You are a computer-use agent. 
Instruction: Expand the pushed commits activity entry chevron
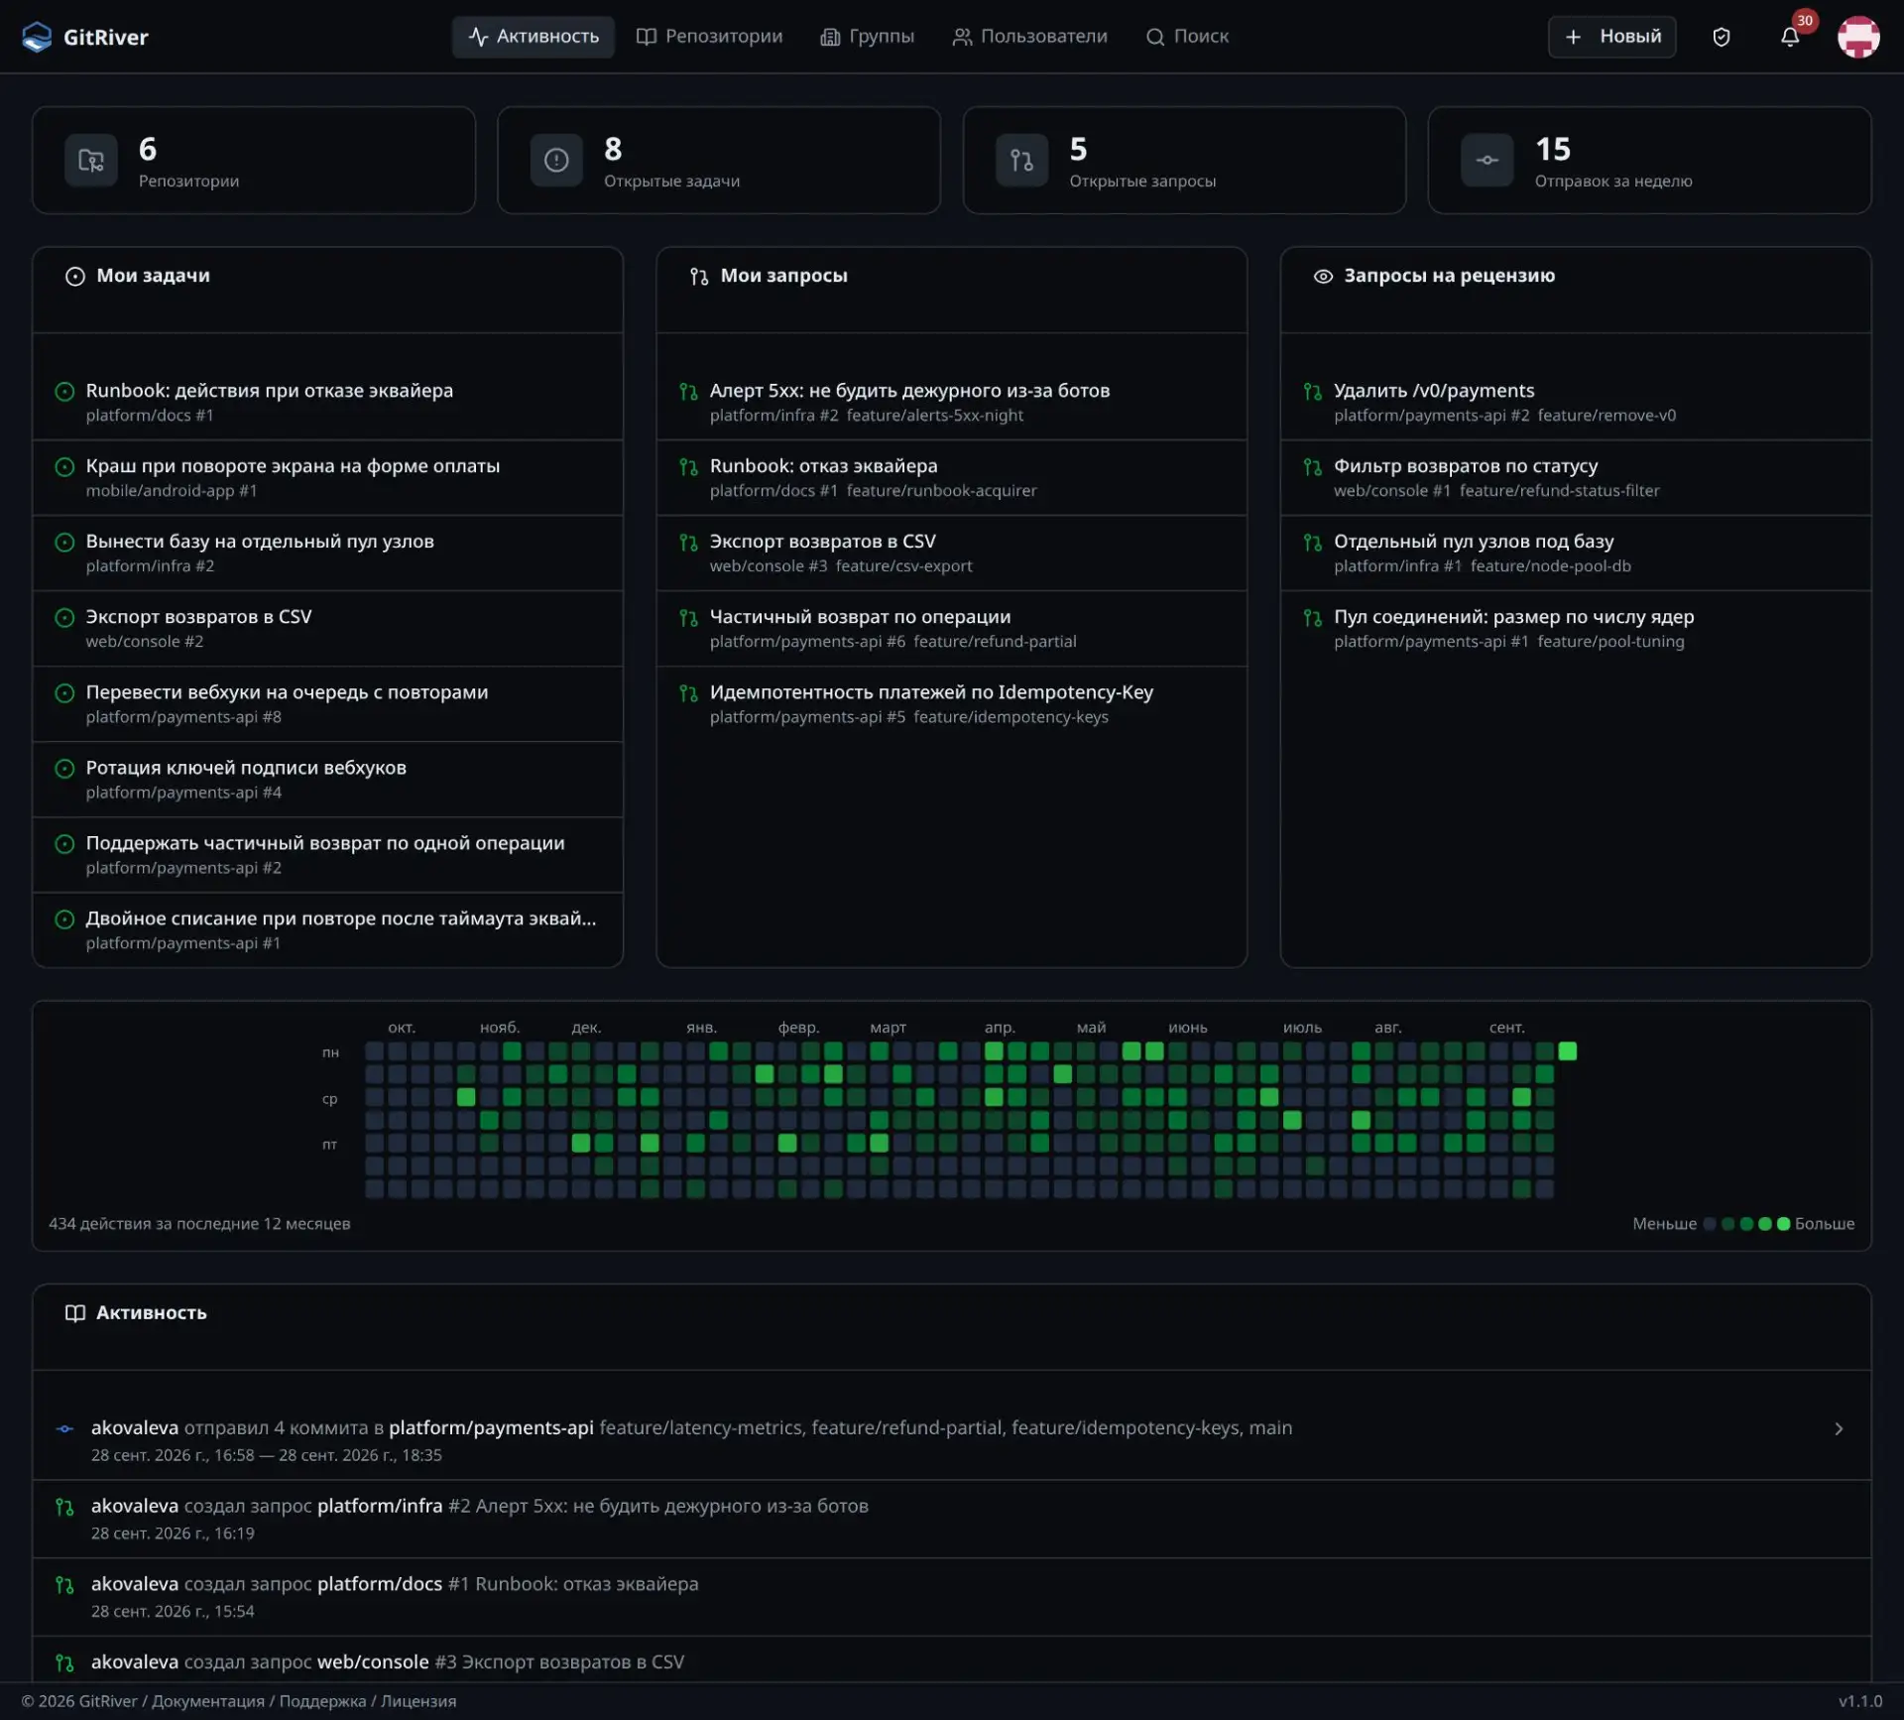(1838, 1428)
